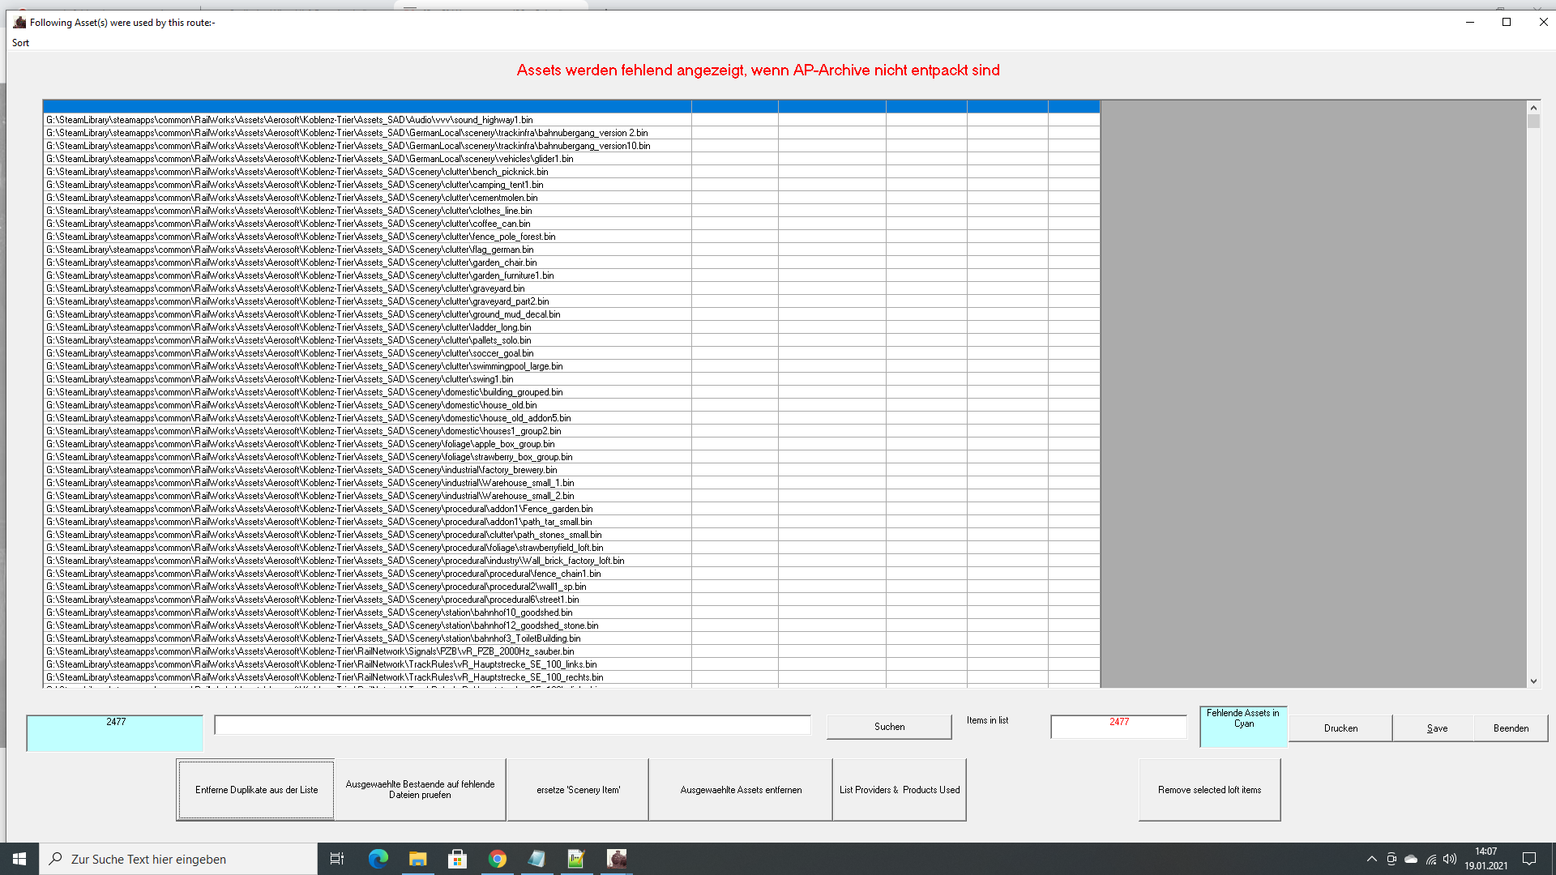Open Microsoft Edge from the taskbar
This screenshot has width=1556, height=875.
(378, 859)
